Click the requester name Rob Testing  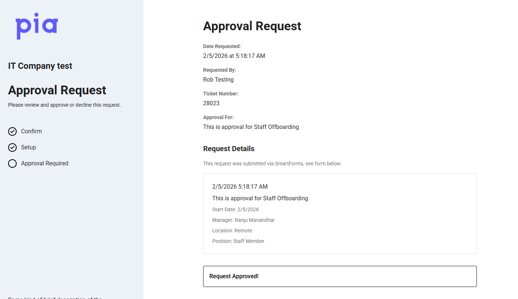(x=218, y=80)
